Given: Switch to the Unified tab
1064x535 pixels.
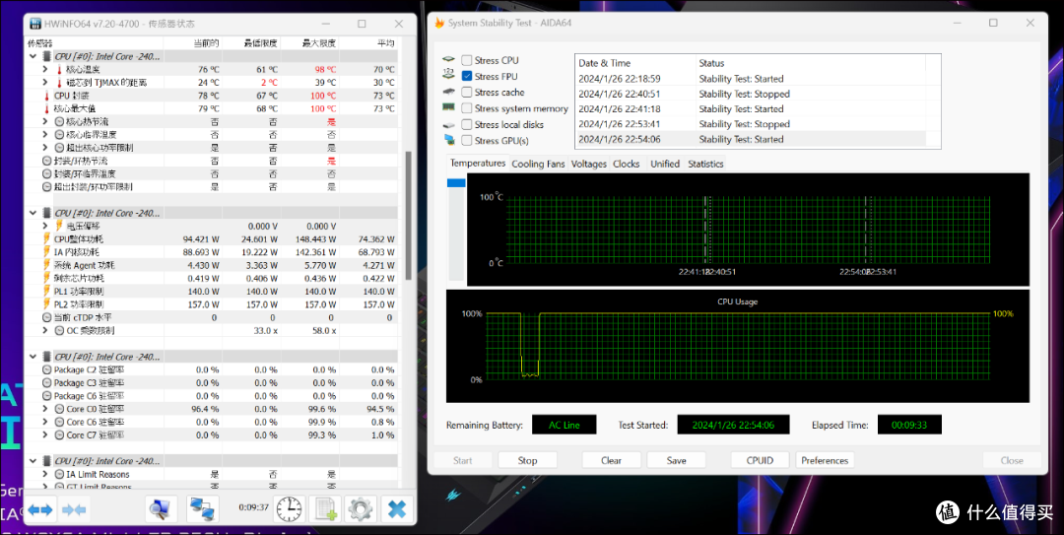Looking at the screenshot, I should click(x=665, y=165).
